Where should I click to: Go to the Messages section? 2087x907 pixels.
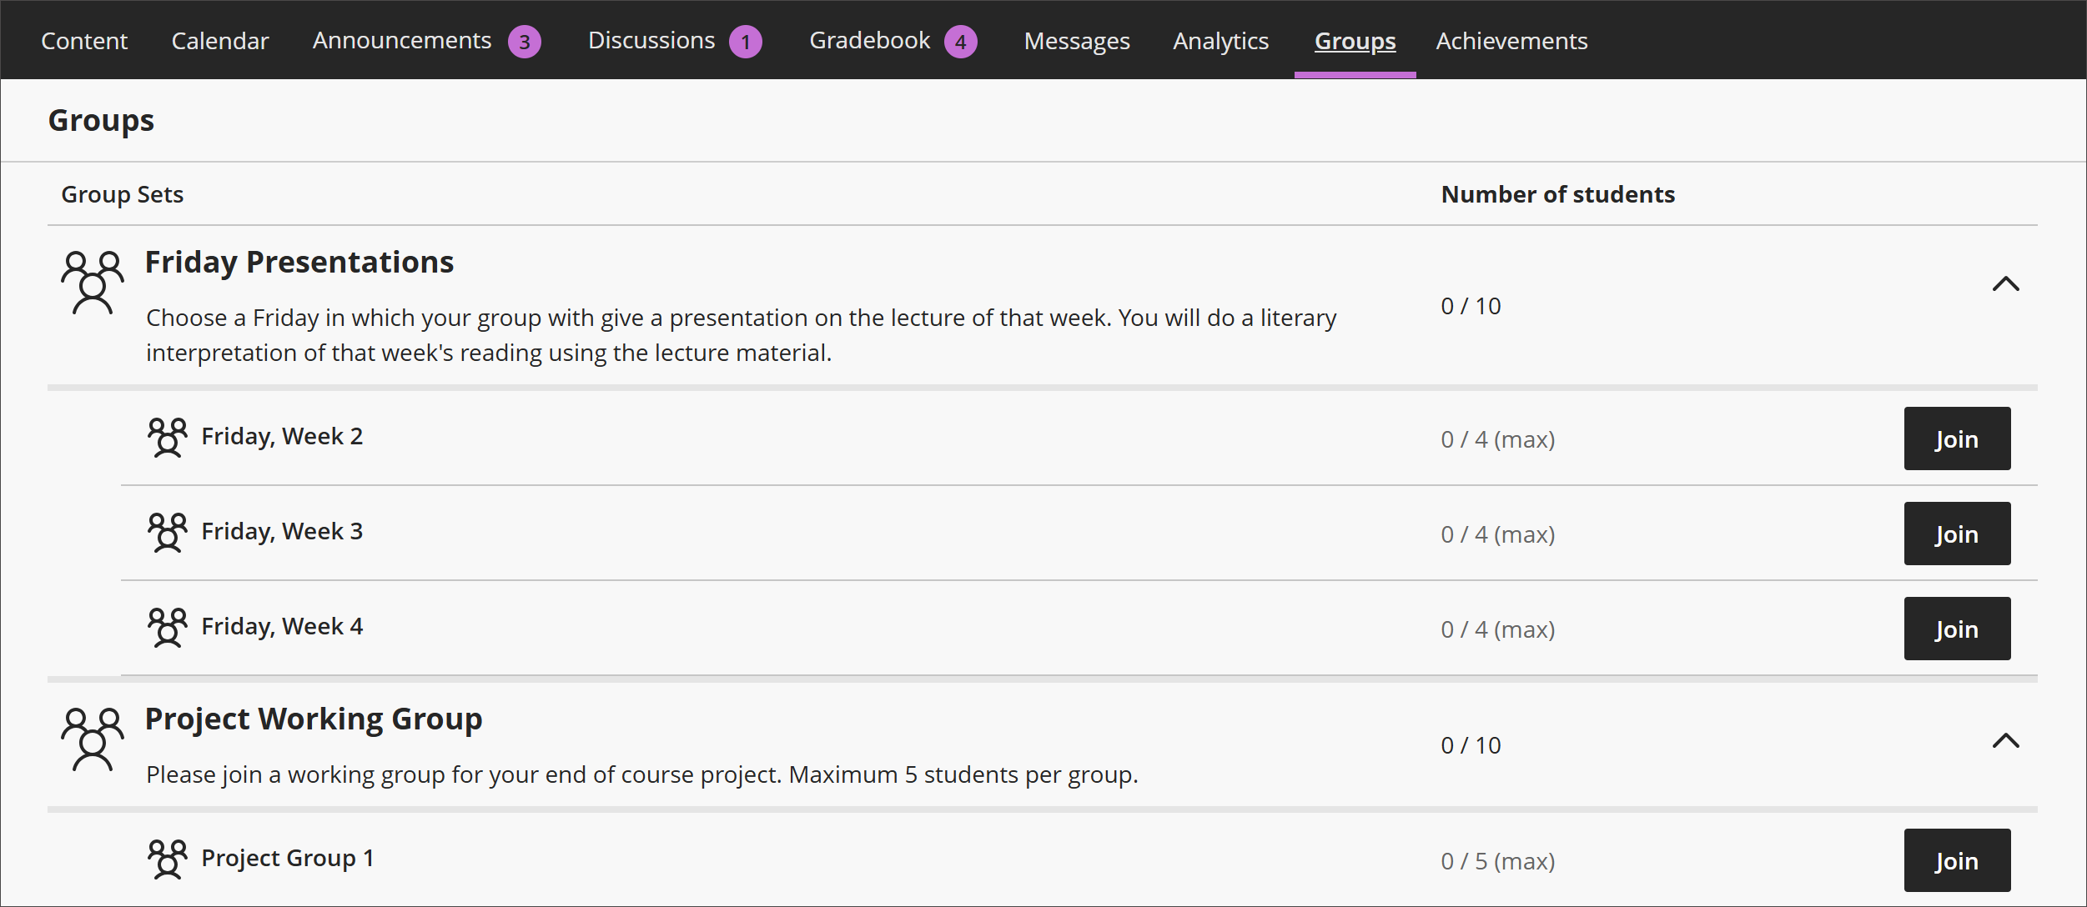[1076, 41]
